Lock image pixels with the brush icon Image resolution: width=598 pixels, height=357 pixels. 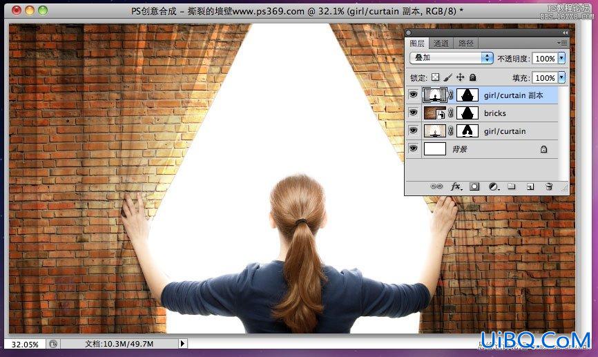448,77
